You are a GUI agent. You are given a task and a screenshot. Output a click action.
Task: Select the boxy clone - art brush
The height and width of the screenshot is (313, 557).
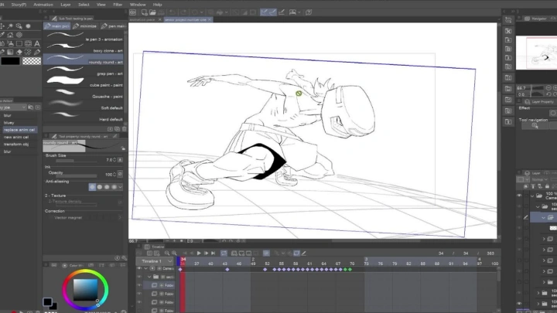(x=84, y=49)
